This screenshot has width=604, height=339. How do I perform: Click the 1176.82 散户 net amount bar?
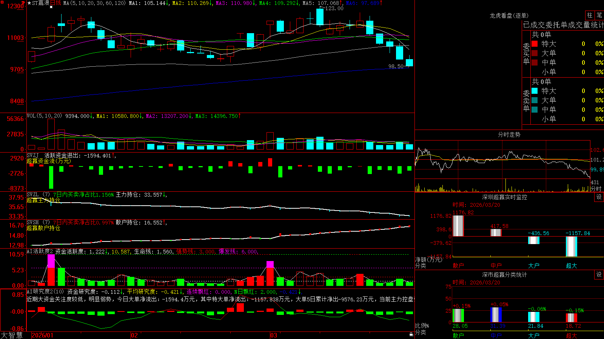point(458,226)
